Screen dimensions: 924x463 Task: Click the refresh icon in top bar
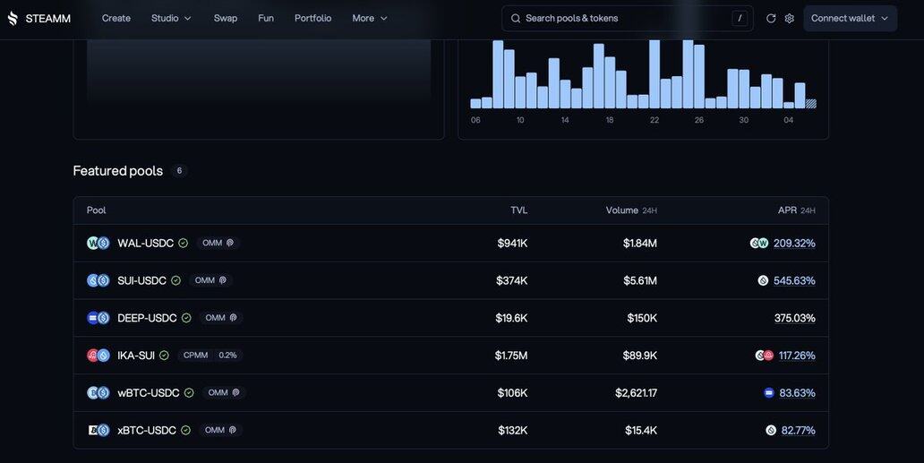(x=771, y=18)
